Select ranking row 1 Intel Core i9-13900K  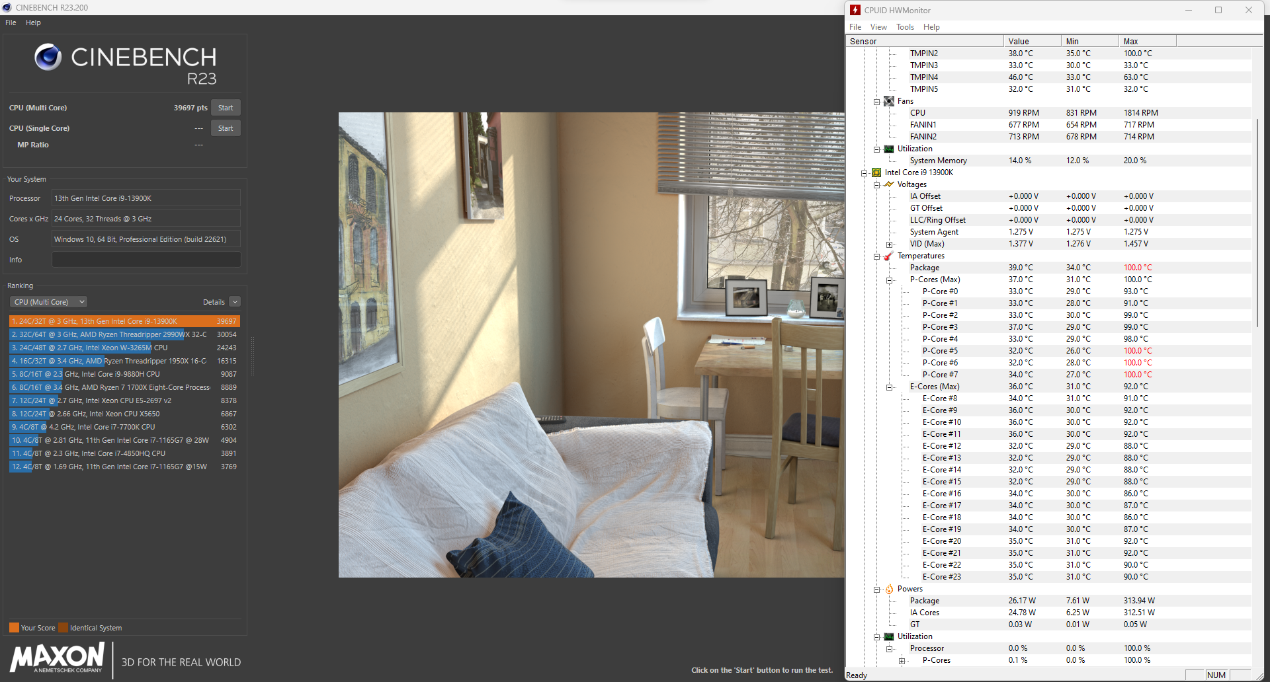click(x=124, y=321)
